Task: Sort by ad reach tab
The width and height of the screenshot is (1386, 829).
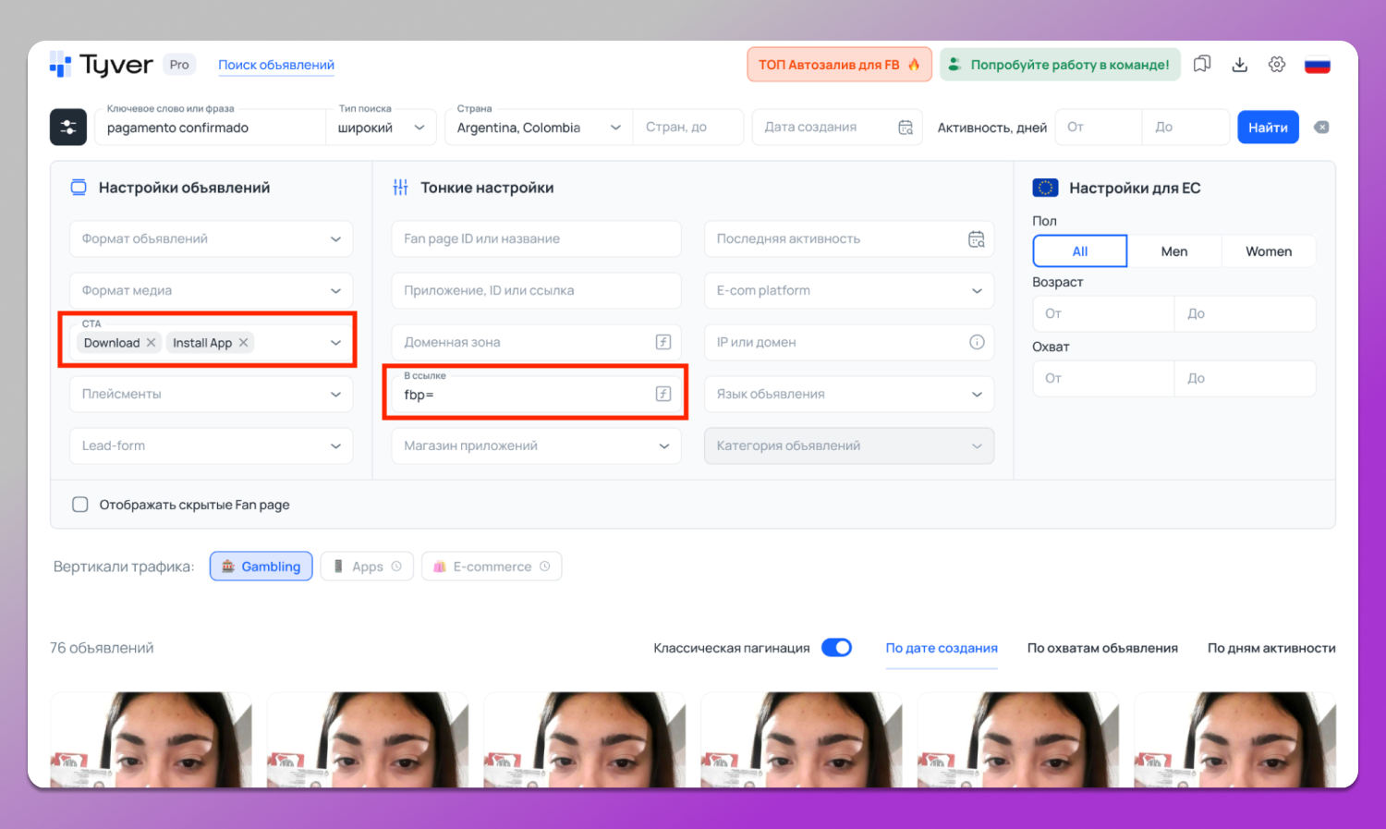Action: pos(1102,648)
